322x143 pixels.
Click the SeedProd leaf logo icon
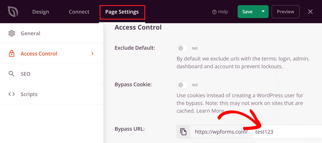pos(13,12)
